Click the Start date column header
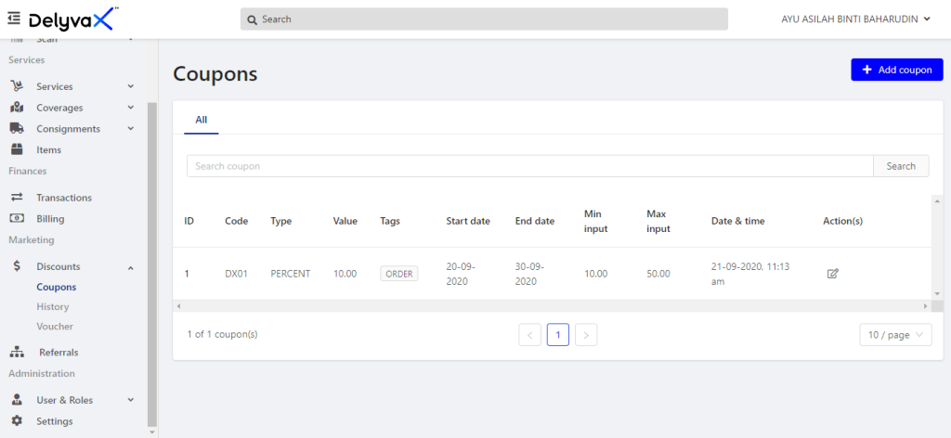 coord(468,221)
